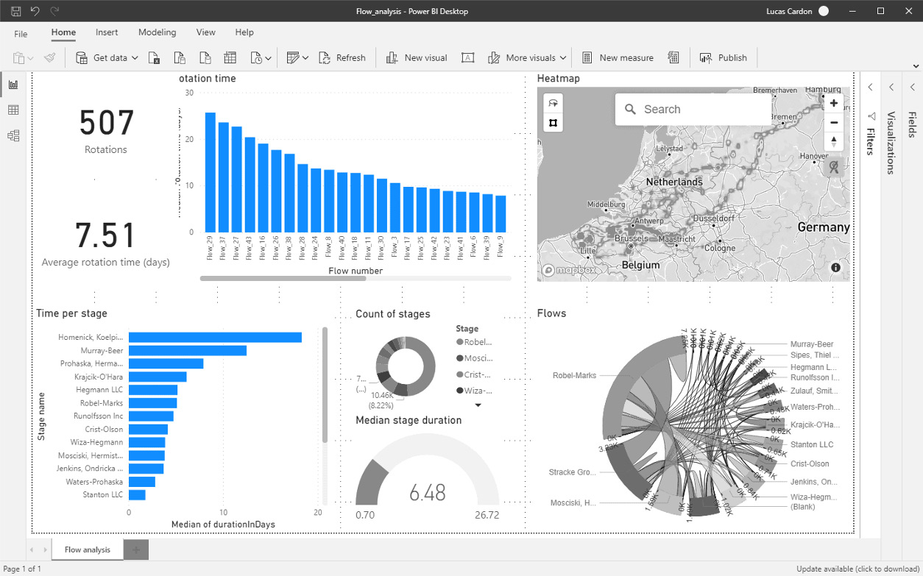Select the polygon selection tool on map

(553, 122)
